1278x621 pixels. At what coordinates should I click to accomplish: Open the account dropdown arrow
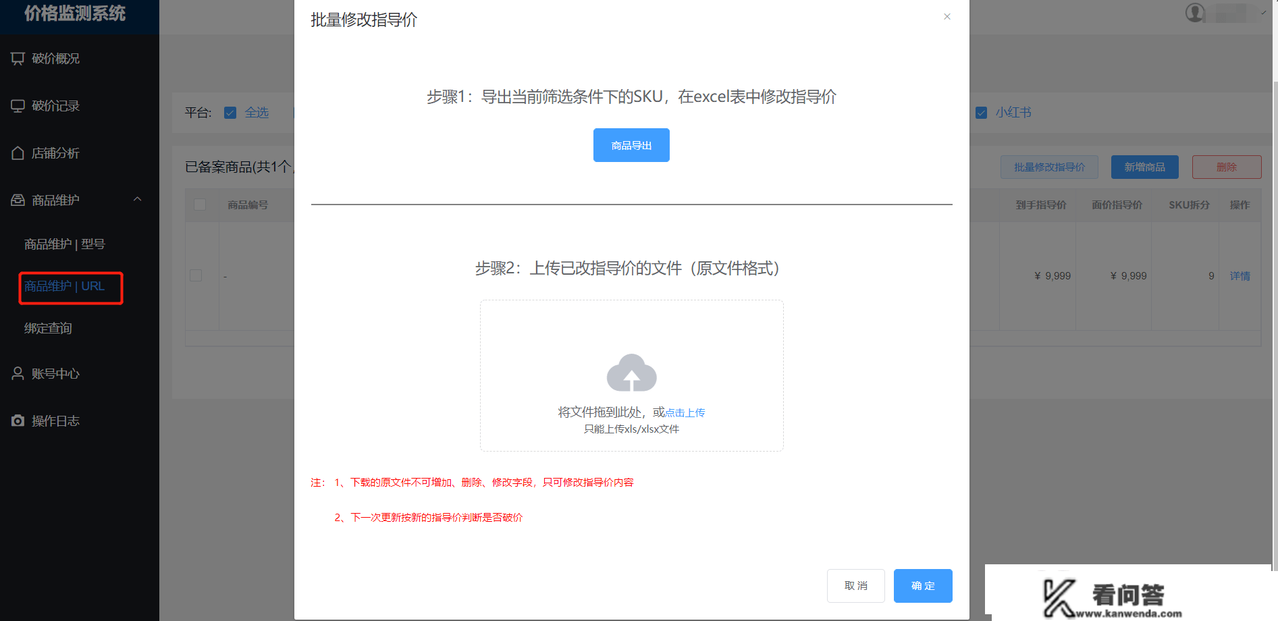tap(1263, 13)
